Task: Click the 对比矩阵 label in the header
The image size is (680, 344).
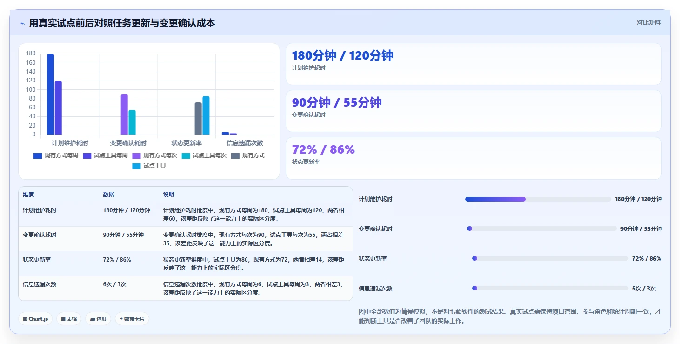Action: click(648, 22)
